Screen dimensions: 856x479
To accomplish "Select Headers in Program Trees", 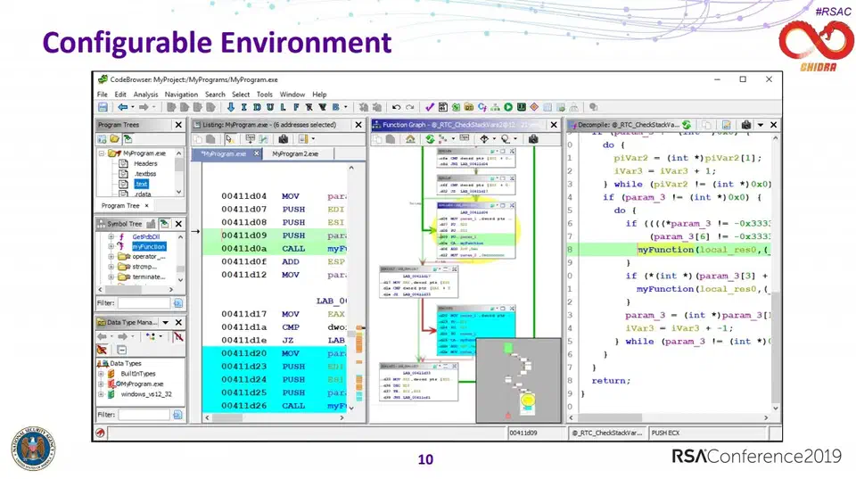I will coord(145,163).
